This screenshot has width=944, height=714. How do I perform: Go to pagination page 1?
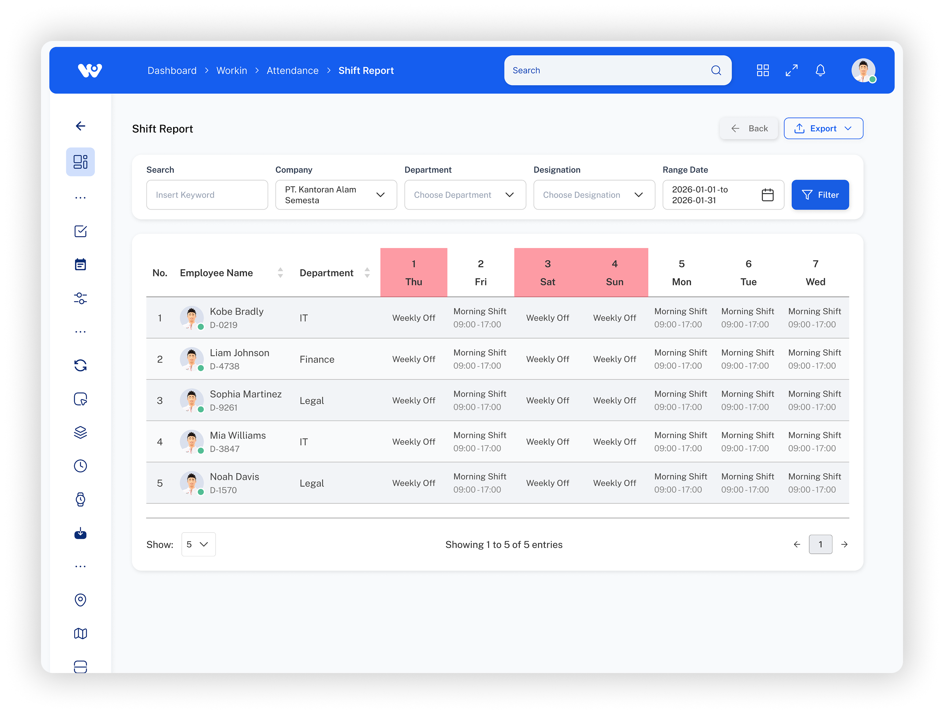[820, 544]
